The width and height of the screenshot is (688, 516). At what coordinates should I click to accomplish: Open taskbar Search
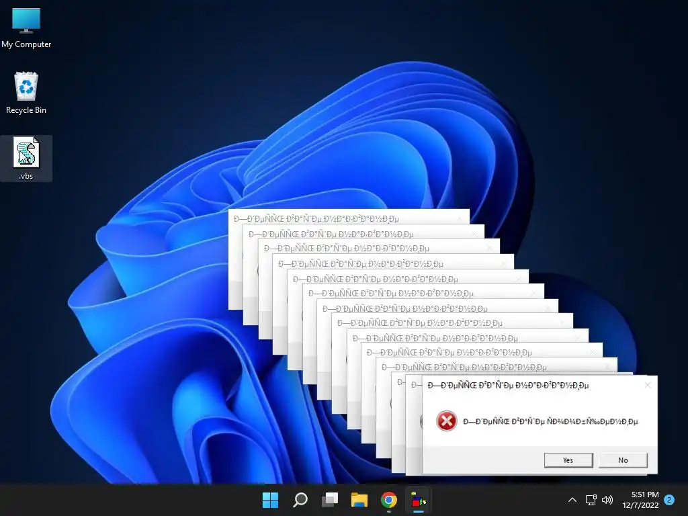(x=300, y=500)
